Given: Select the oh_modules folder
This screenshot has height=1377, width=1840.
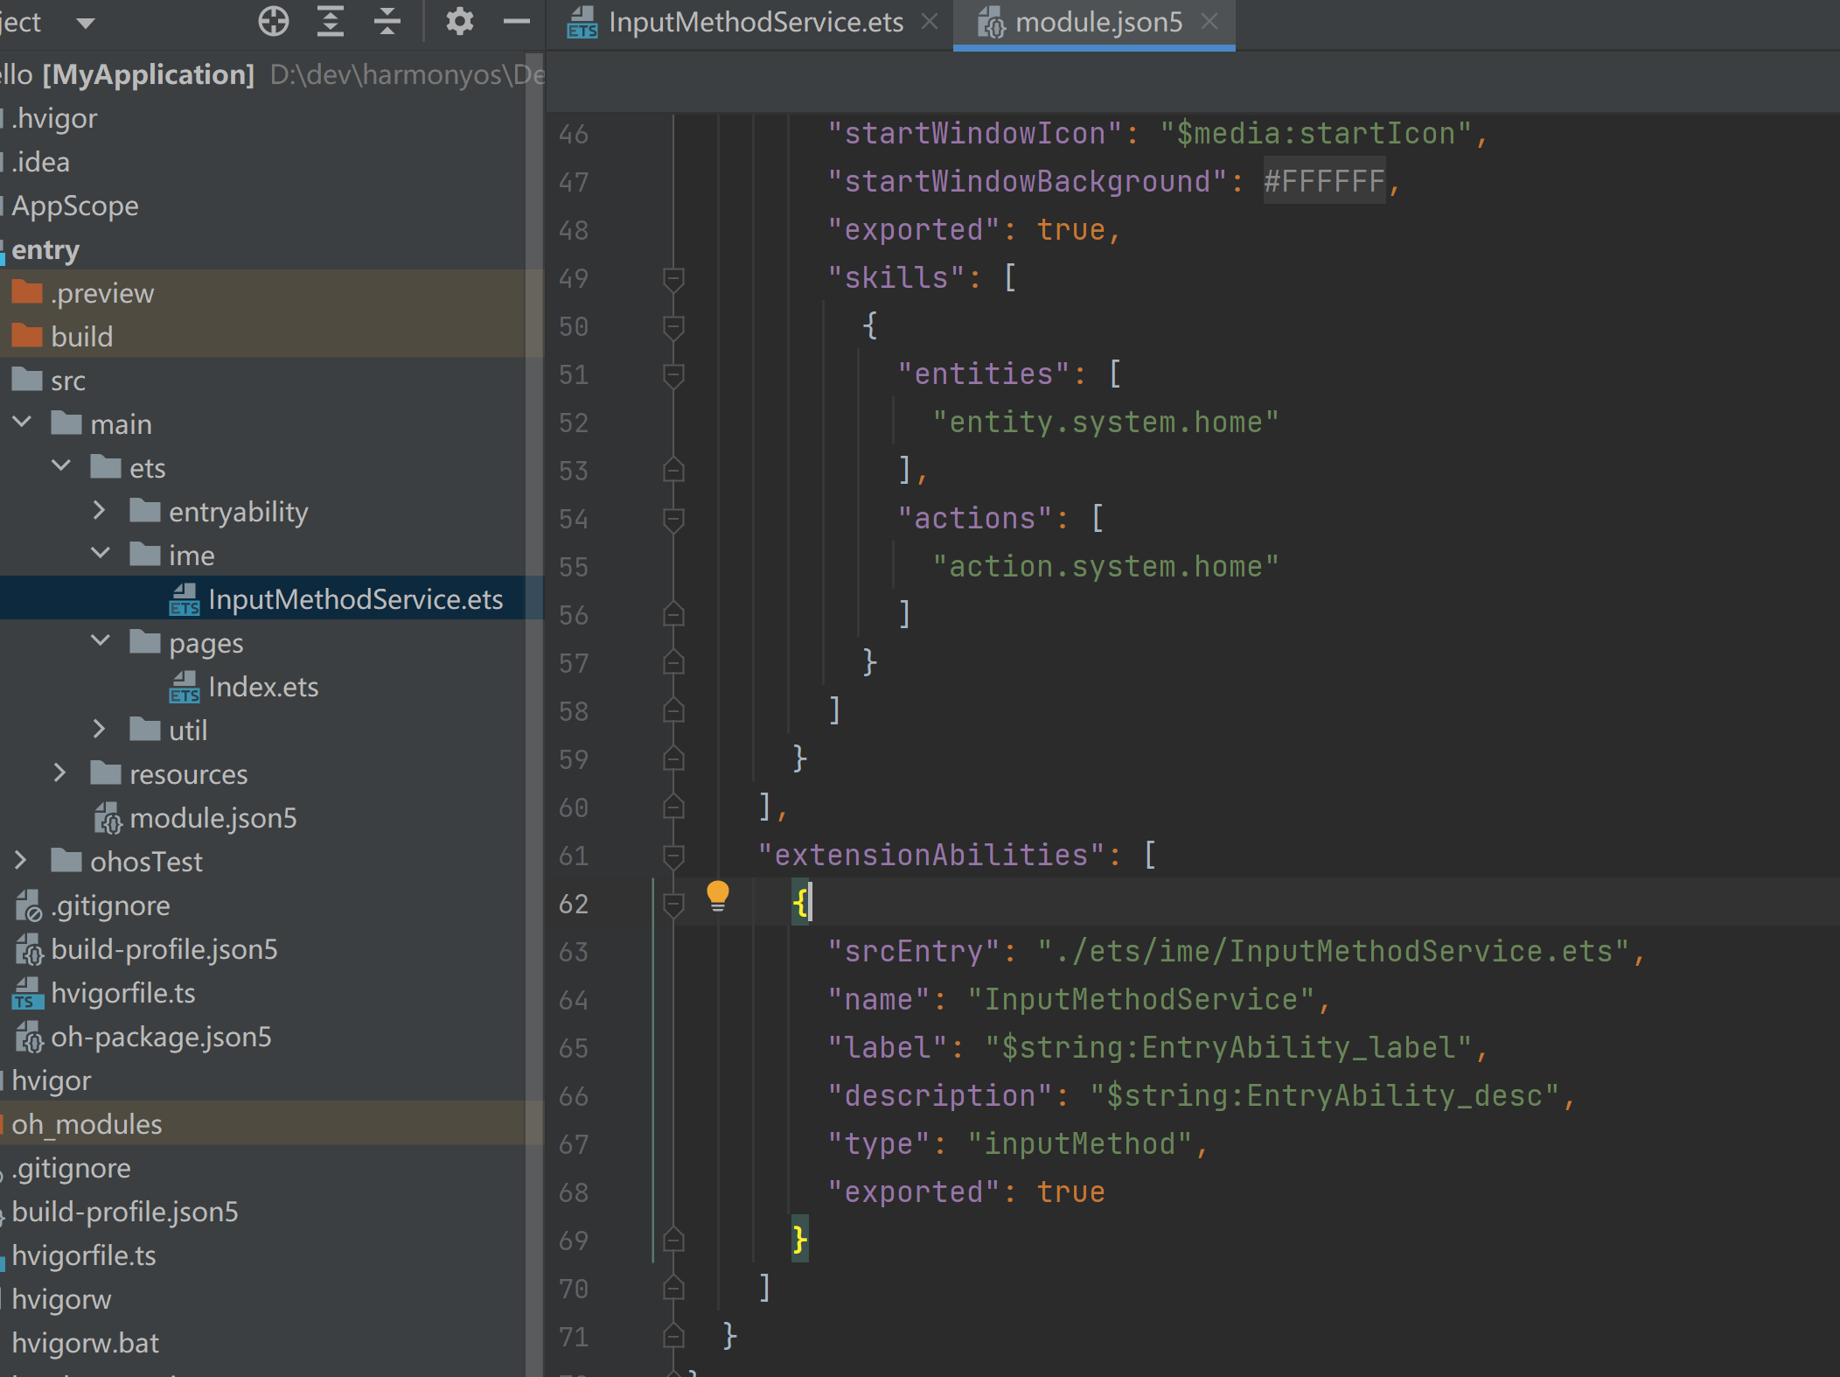Looking at the screenshot, I should coord(87,1123).
